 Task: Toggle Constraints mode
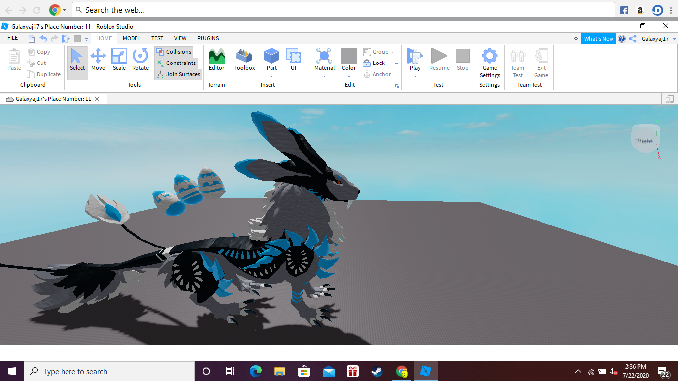tap(176, 63)
